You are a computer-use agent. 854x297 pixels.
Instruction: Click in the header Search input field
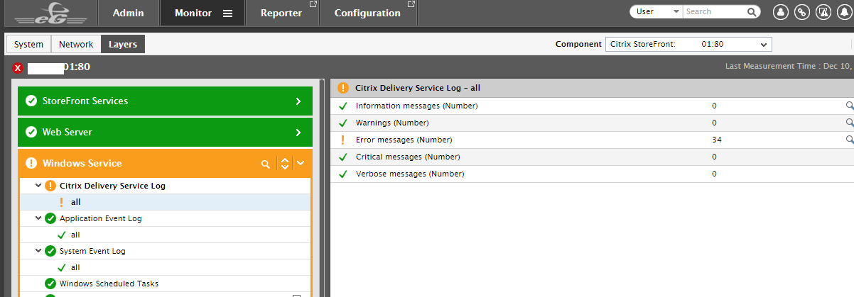point(714,12)
